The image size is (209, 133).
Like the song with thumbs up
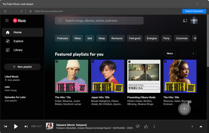(146, 126)
